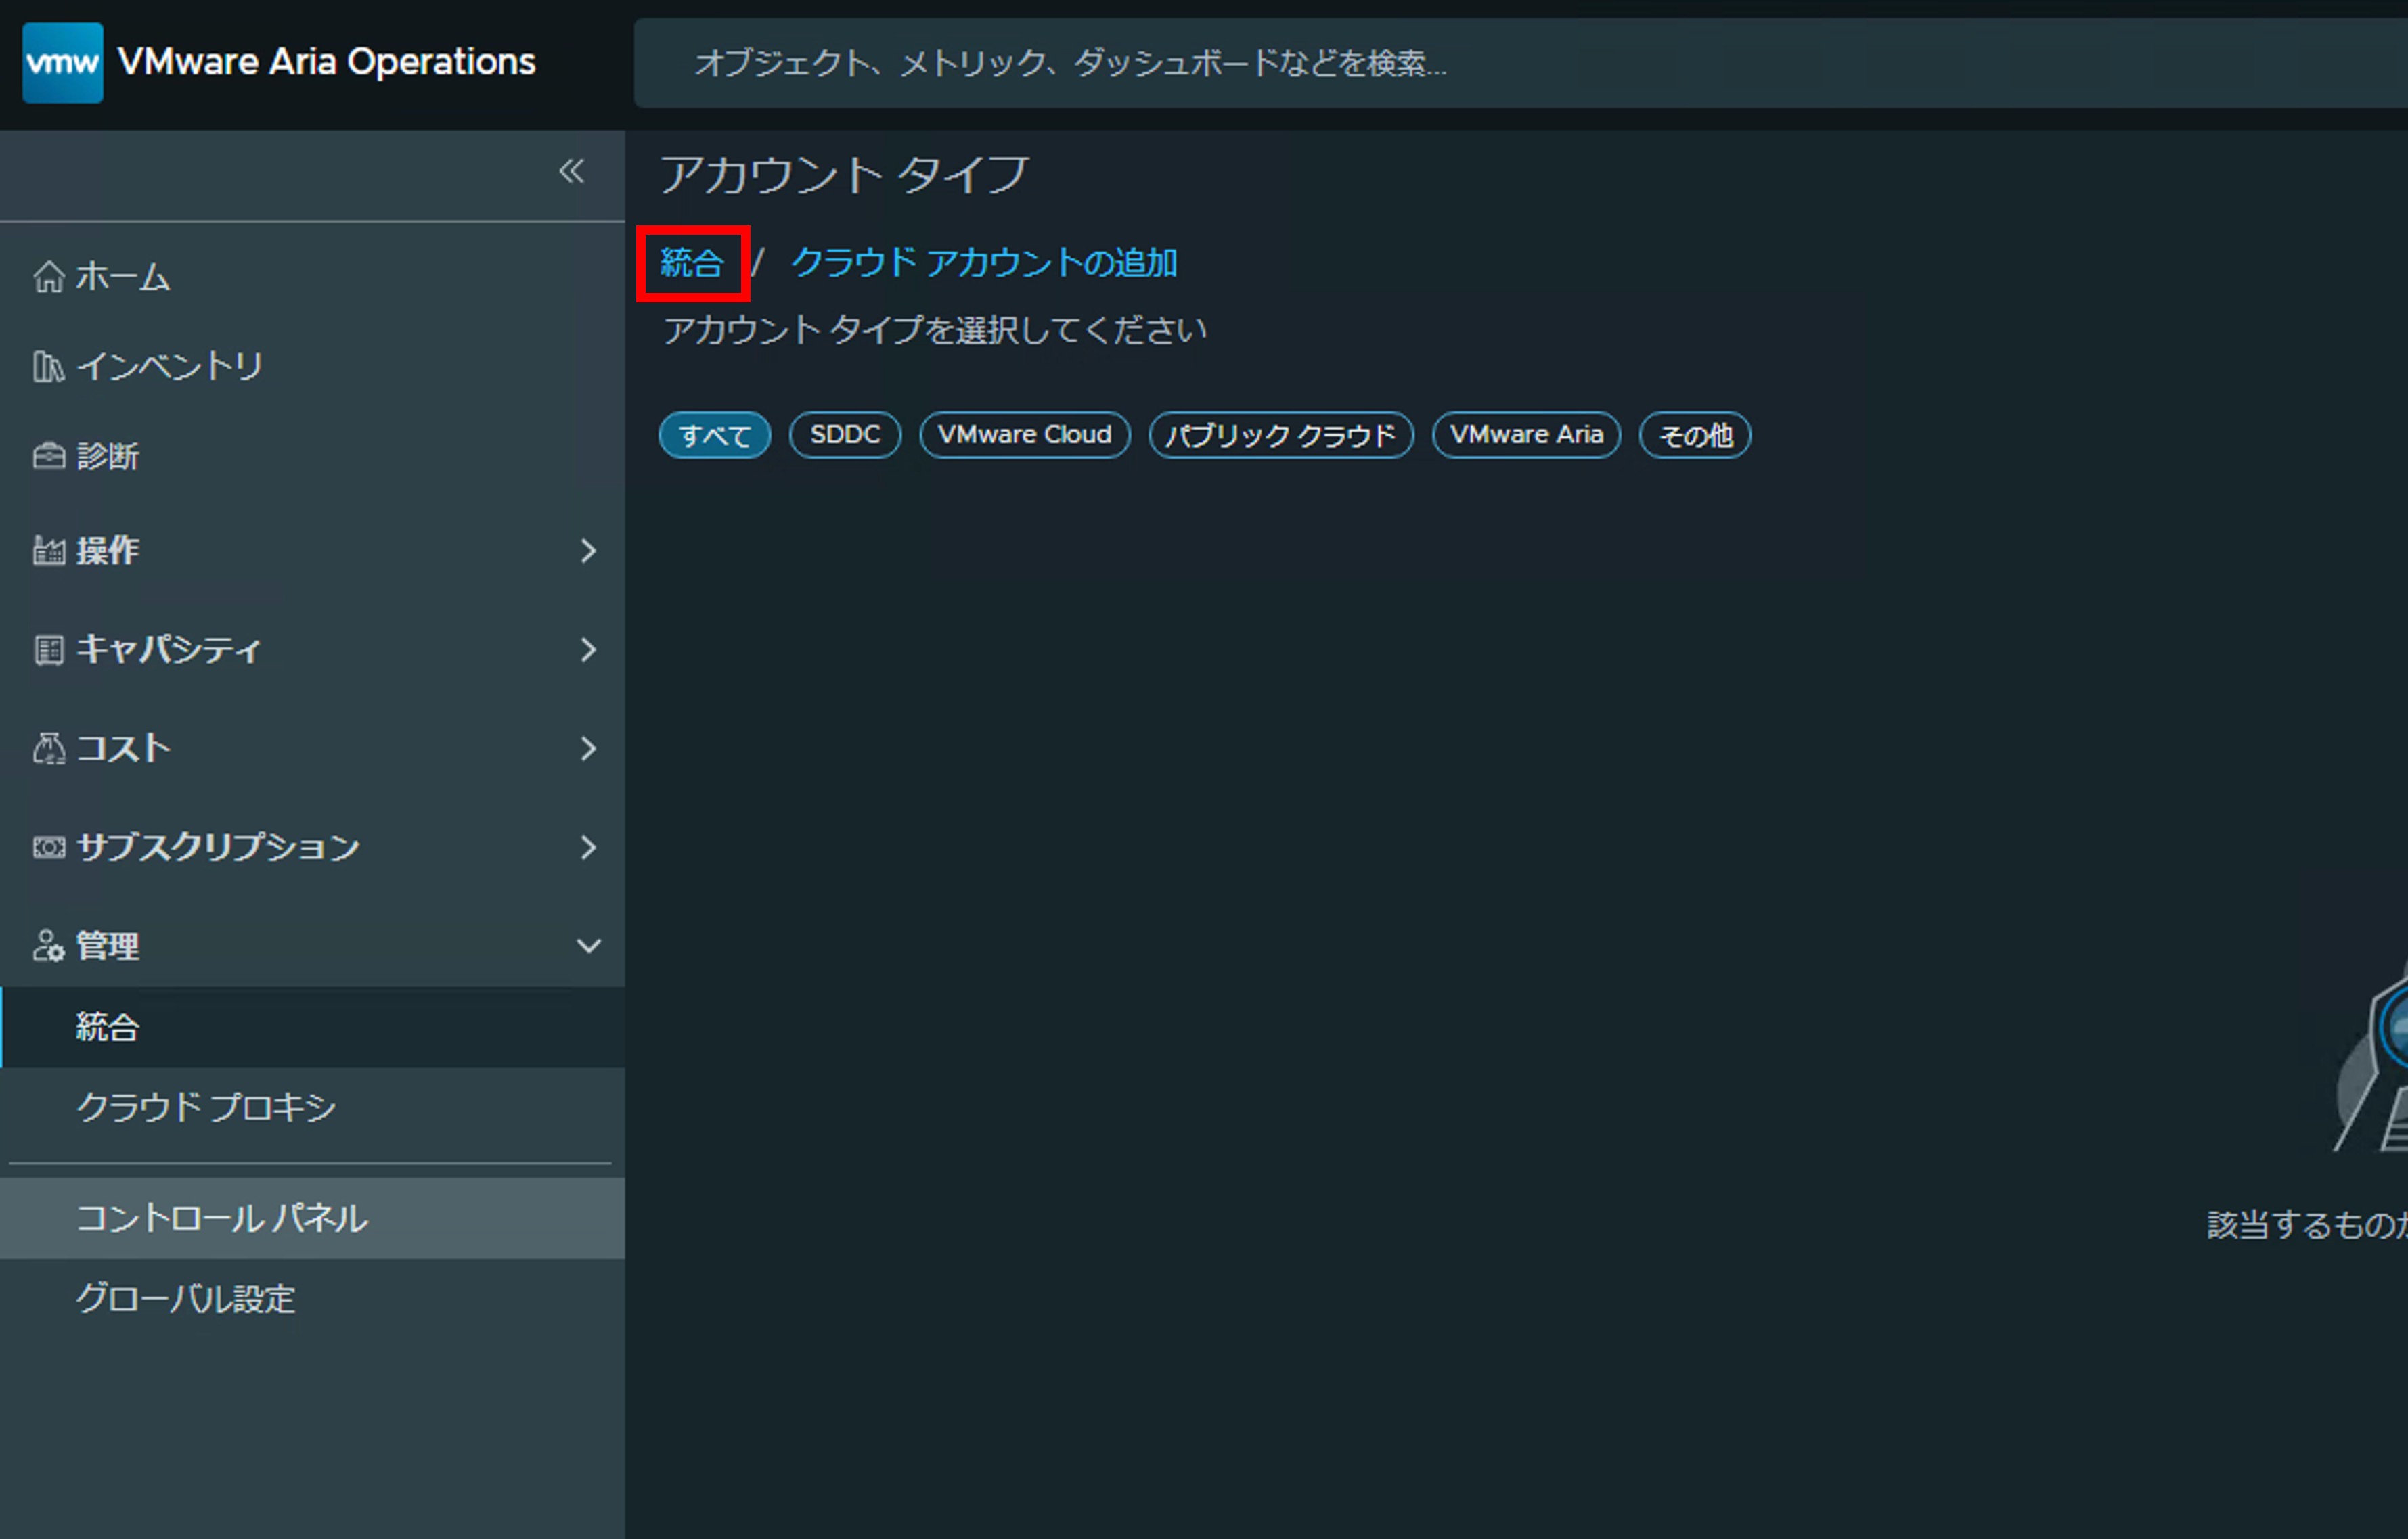
Task: Select the パブリック クラウド filter pill
Action: 1281,435
